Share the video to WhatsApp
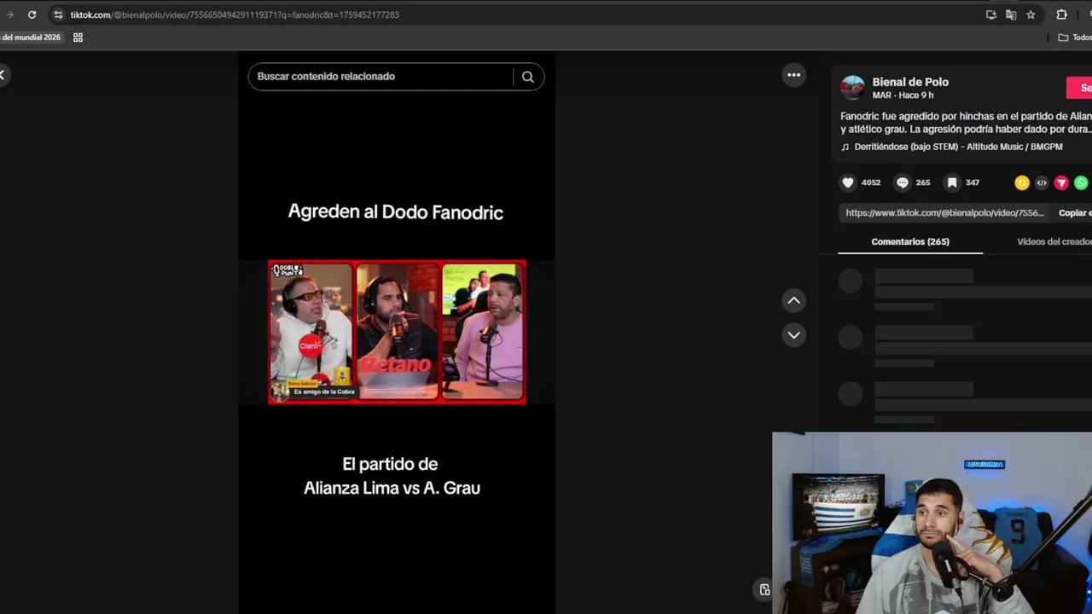This screenshot has width=1092, height=614. tap(1081, 182)
